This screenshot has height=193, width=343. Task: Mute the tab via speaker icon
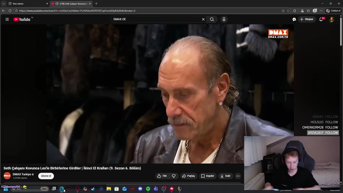tap(57, 3)
